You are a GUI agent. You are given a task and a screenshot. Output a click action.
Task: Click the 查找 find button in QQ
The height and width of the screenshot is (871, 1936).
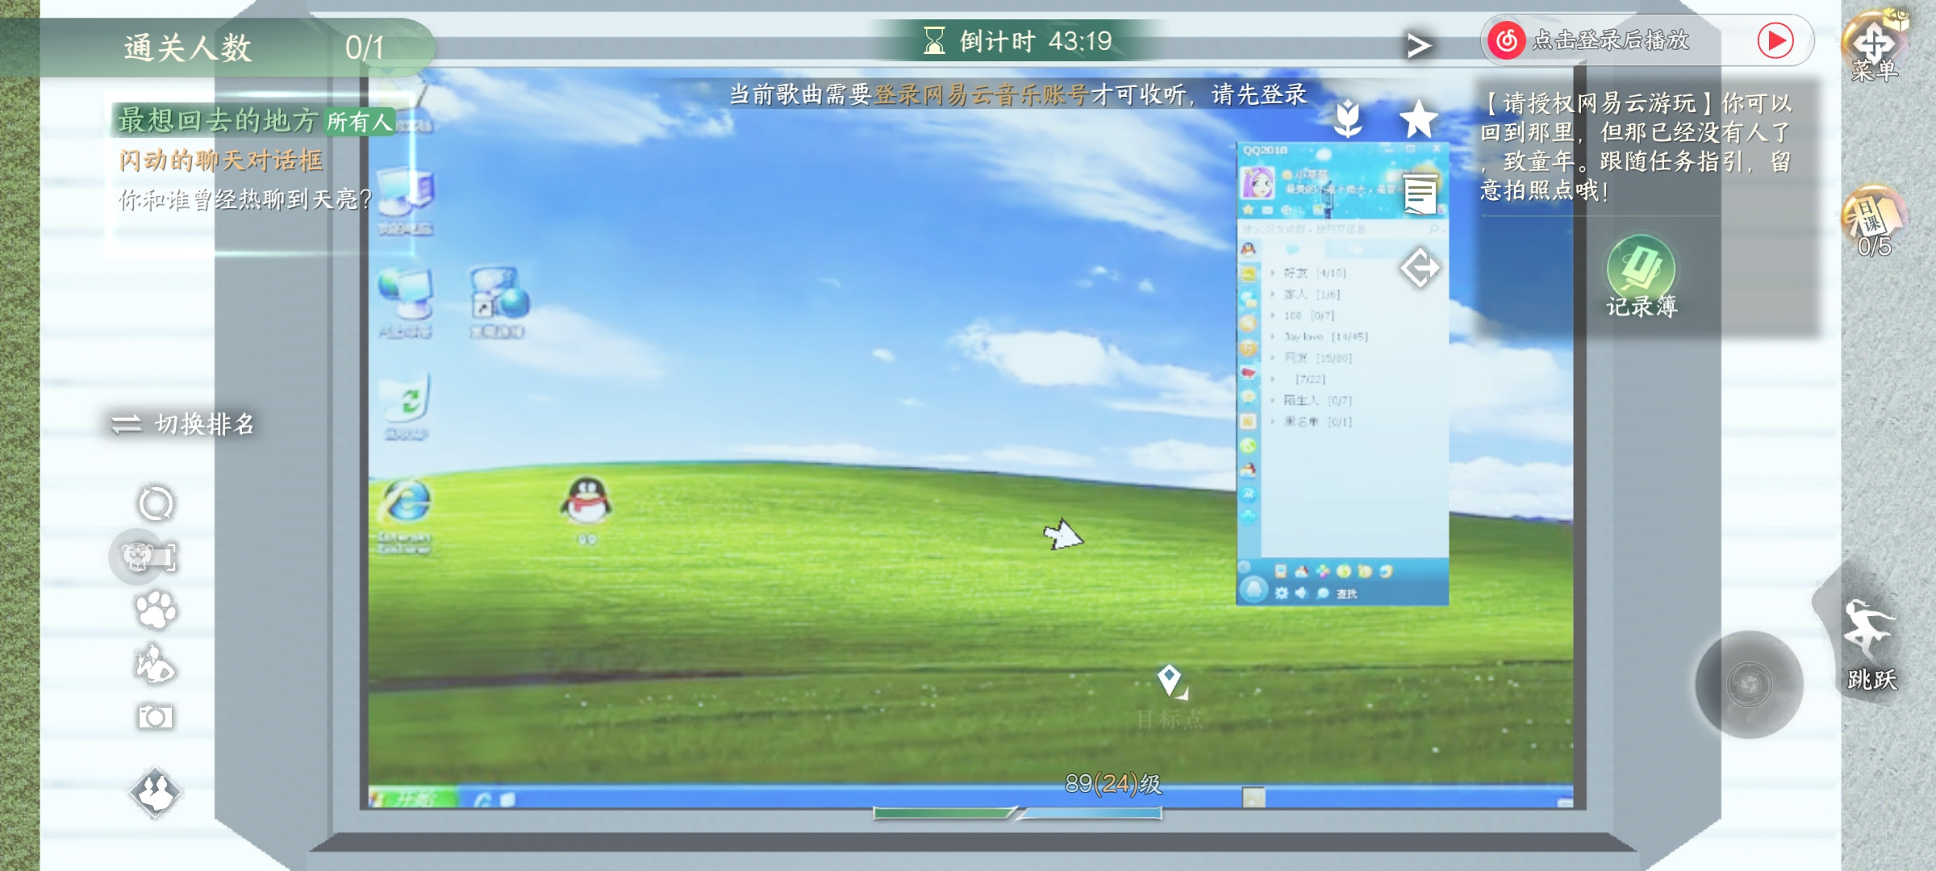click(x=1346, y=594)
